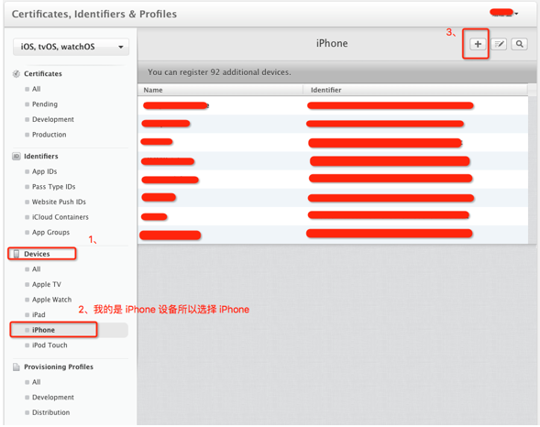Select iPad under Devices
540x427 pixels.
click(x=39, y=315)
